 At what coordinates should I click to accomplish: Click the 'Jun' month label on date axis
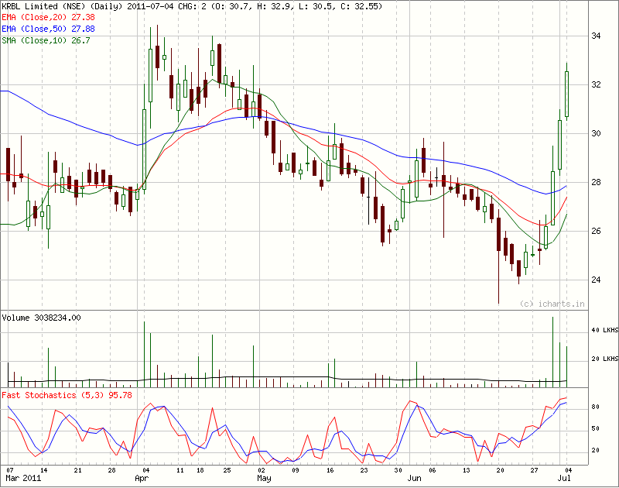click(414, 478)
